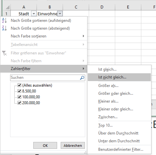Click the select-all corner triangle
This screenshot has height=155, width=156.
coord(8,7)
